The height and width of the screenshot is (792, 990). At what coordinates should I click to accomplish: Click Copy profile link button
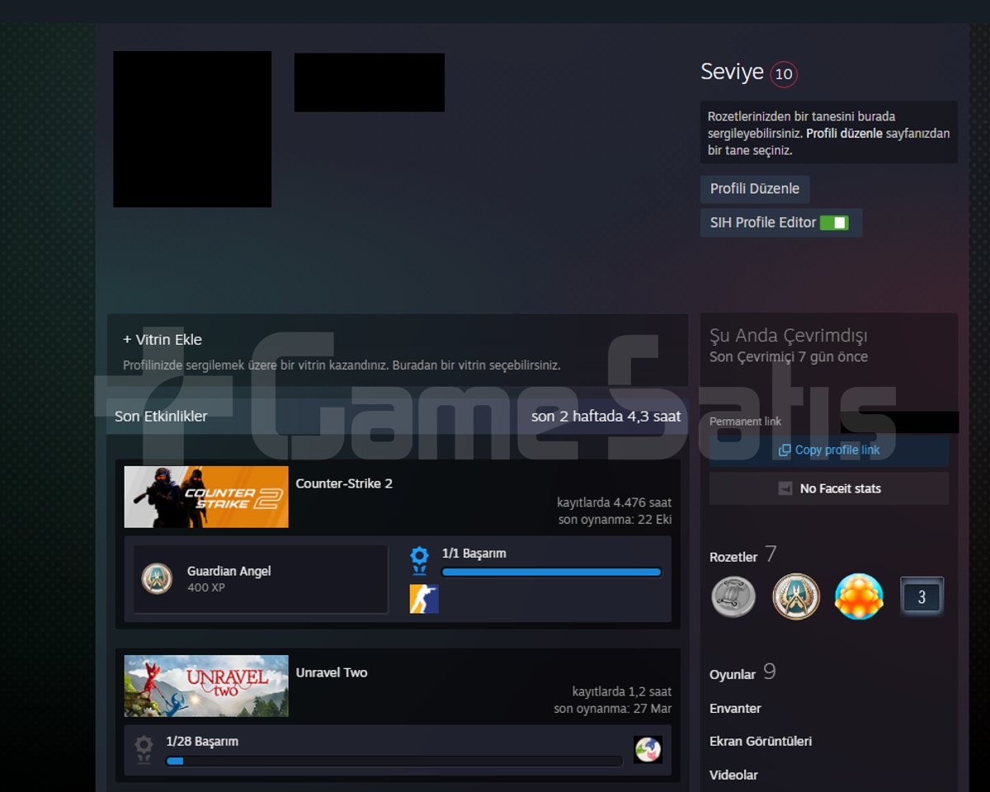click(829, 450)
